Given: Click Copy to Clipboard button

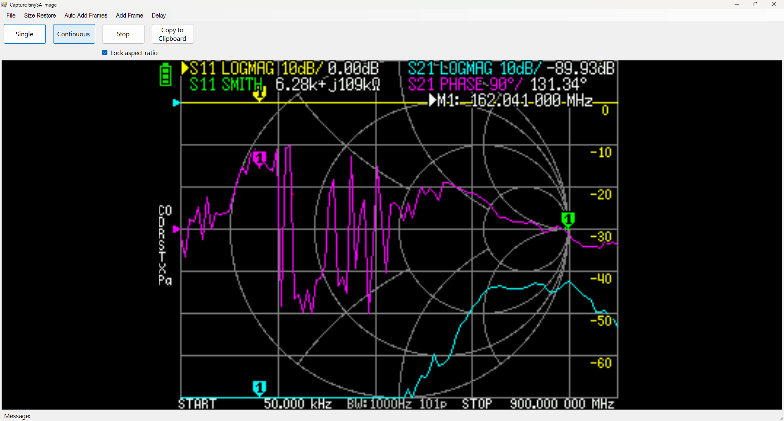Looking at the screenshot, I should (172, 34).
